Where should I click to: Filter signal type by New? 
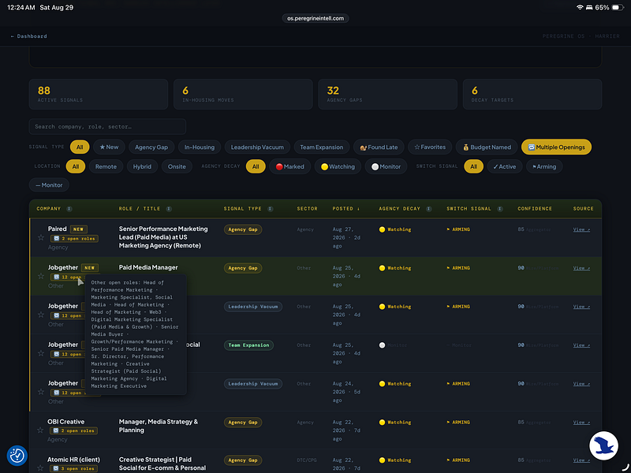coord(109,147)
